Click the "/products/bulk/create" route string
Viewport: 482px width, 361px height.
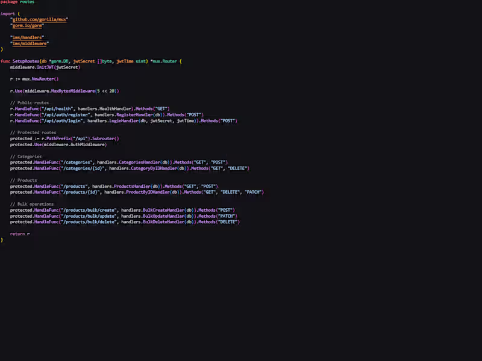click(x=89, y=210)
